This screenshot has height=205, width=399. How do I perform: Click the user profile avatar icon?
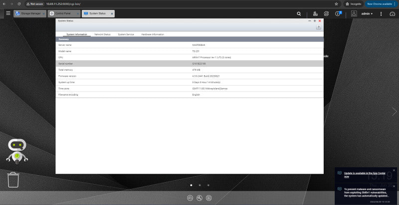coord(354,14)
